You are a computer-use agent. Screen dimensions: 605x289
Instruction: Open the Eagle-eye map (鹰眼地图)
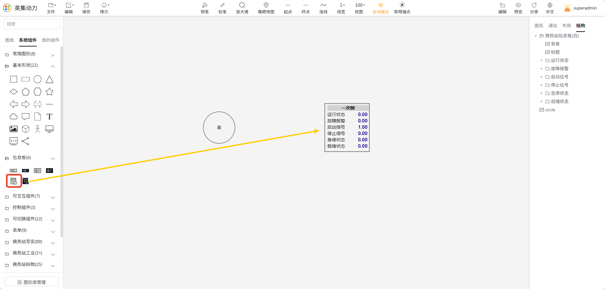click(x=266, y=8)
